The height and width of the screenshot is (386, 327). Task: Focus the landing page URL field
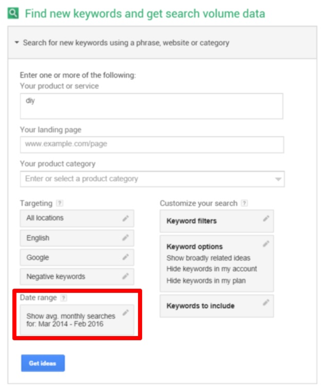click(x=152, y=145)
